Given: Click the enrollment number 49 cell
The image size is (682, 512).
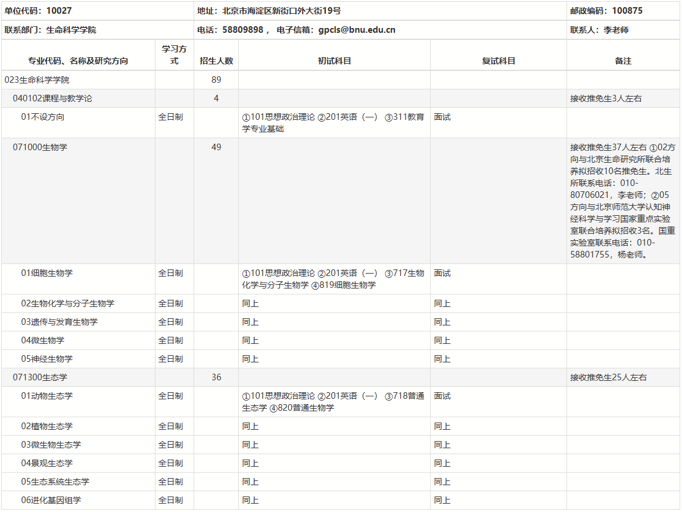Looking at the screenshot, I should 216,147.
